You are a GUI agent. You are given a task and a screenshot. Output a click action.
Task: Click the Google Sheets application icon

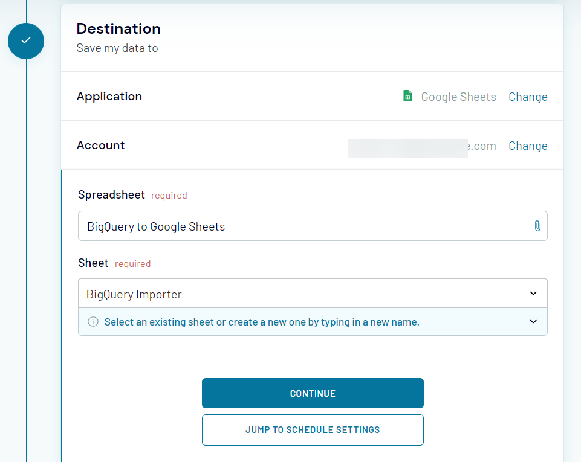407,95
